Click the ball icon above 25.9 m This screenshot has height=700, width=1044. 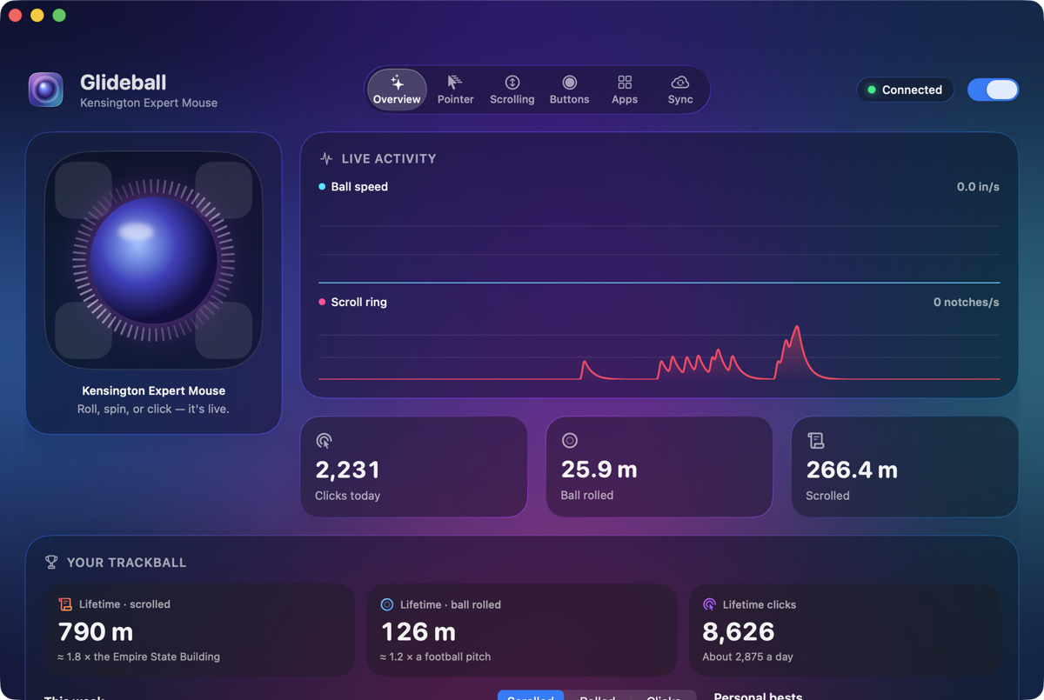coord(570,441)
